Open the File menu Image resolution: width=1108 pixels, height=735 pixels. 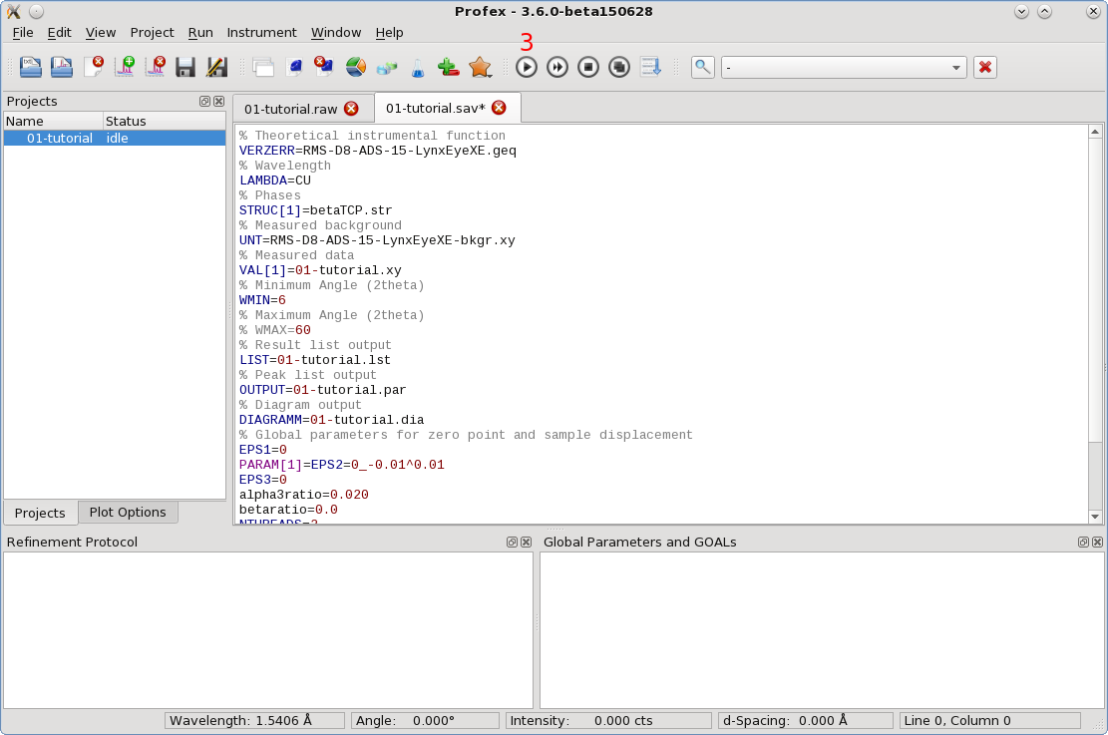tap(23, 33)
